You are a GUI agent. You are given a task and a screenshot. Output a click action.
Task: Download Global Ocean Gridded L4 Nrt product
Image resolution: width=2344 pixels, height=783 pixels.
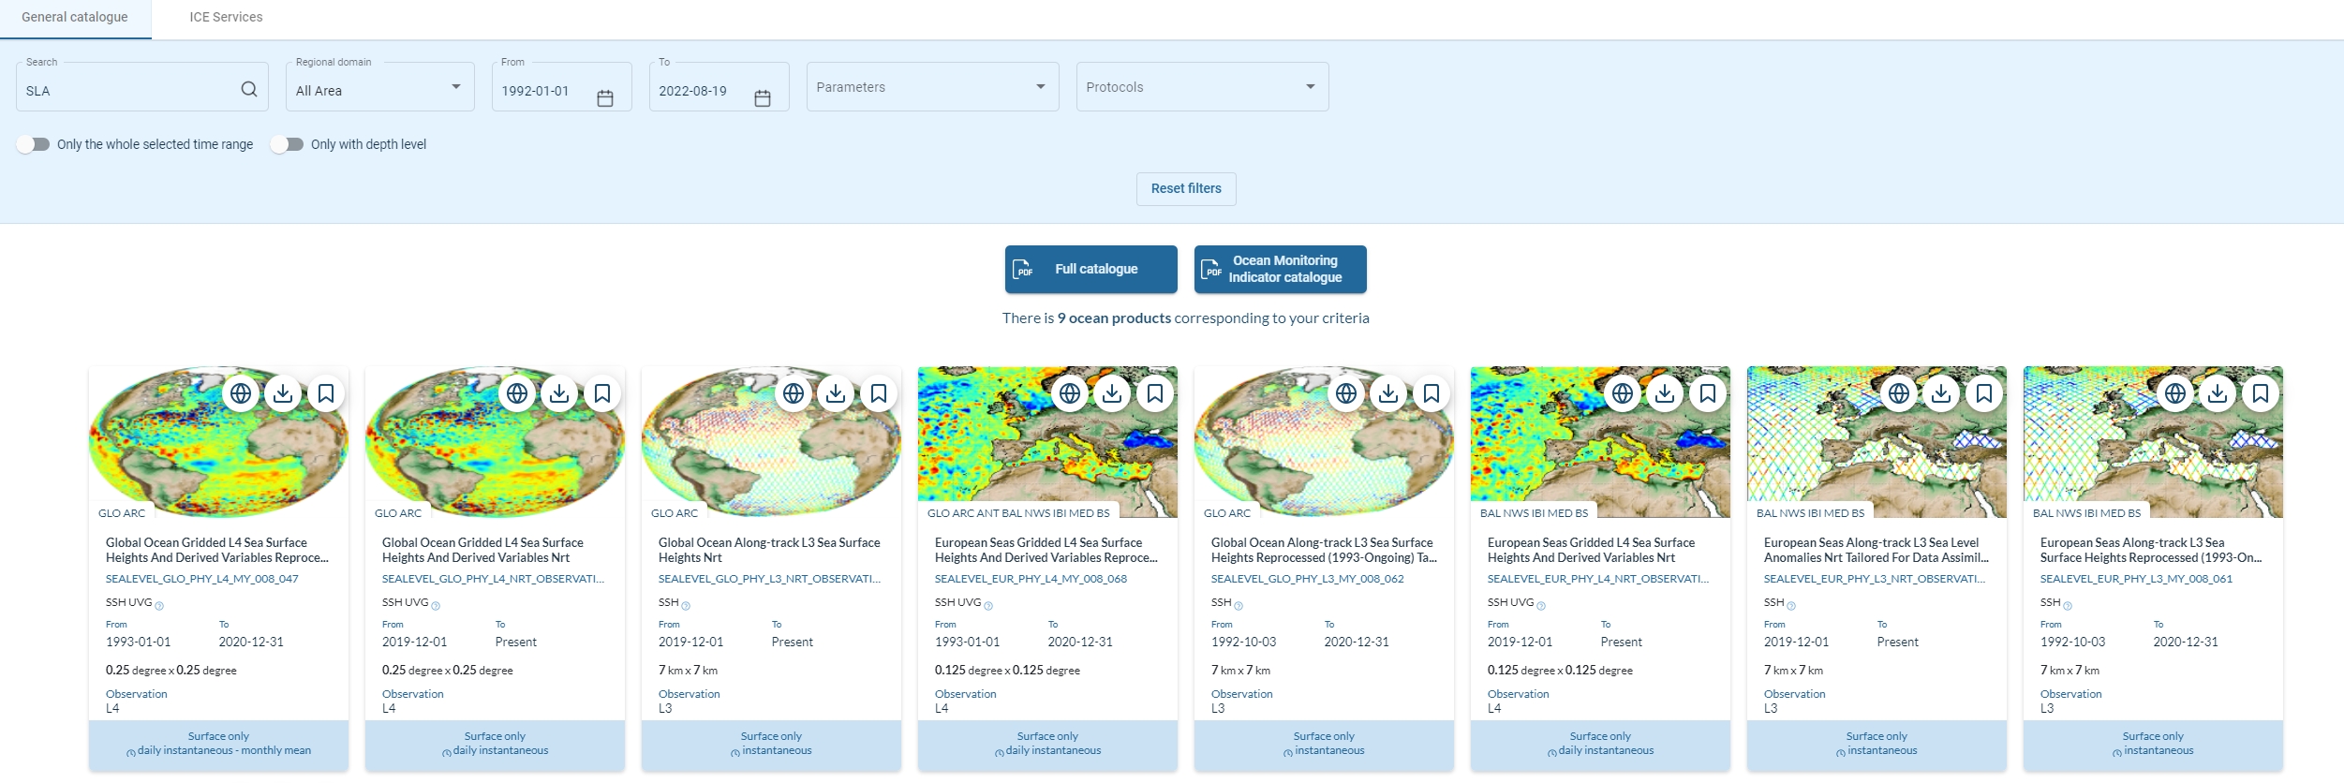tap(559, 393)
